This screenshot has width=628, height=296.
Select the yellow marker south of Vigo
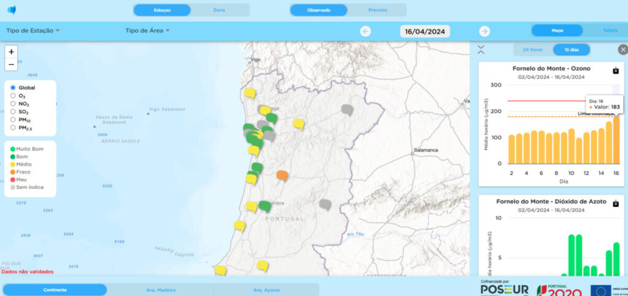tap(250, 93)
